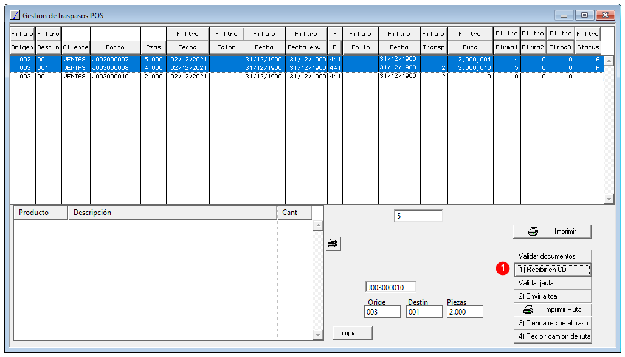Click the Filtro button above Destin column
The height and width of the screenshot is (357, 625).
pyautogui.click(x=48, y=34)
